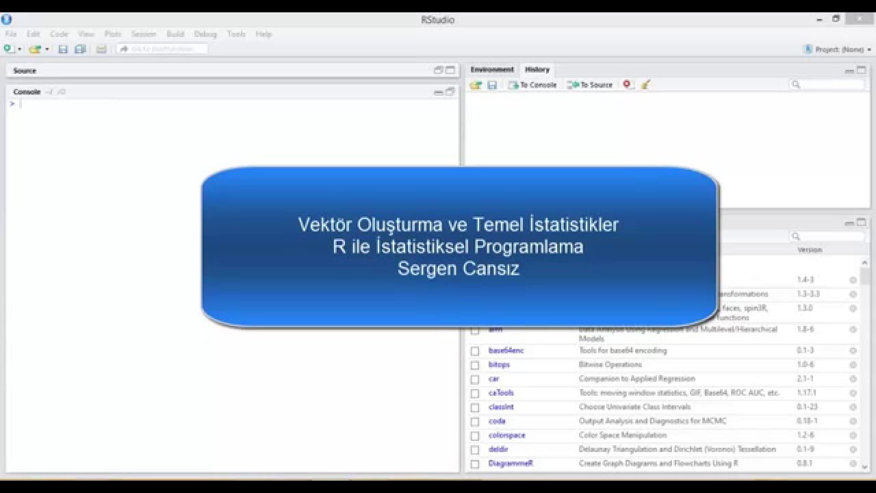Open the bitops package link

499,365
